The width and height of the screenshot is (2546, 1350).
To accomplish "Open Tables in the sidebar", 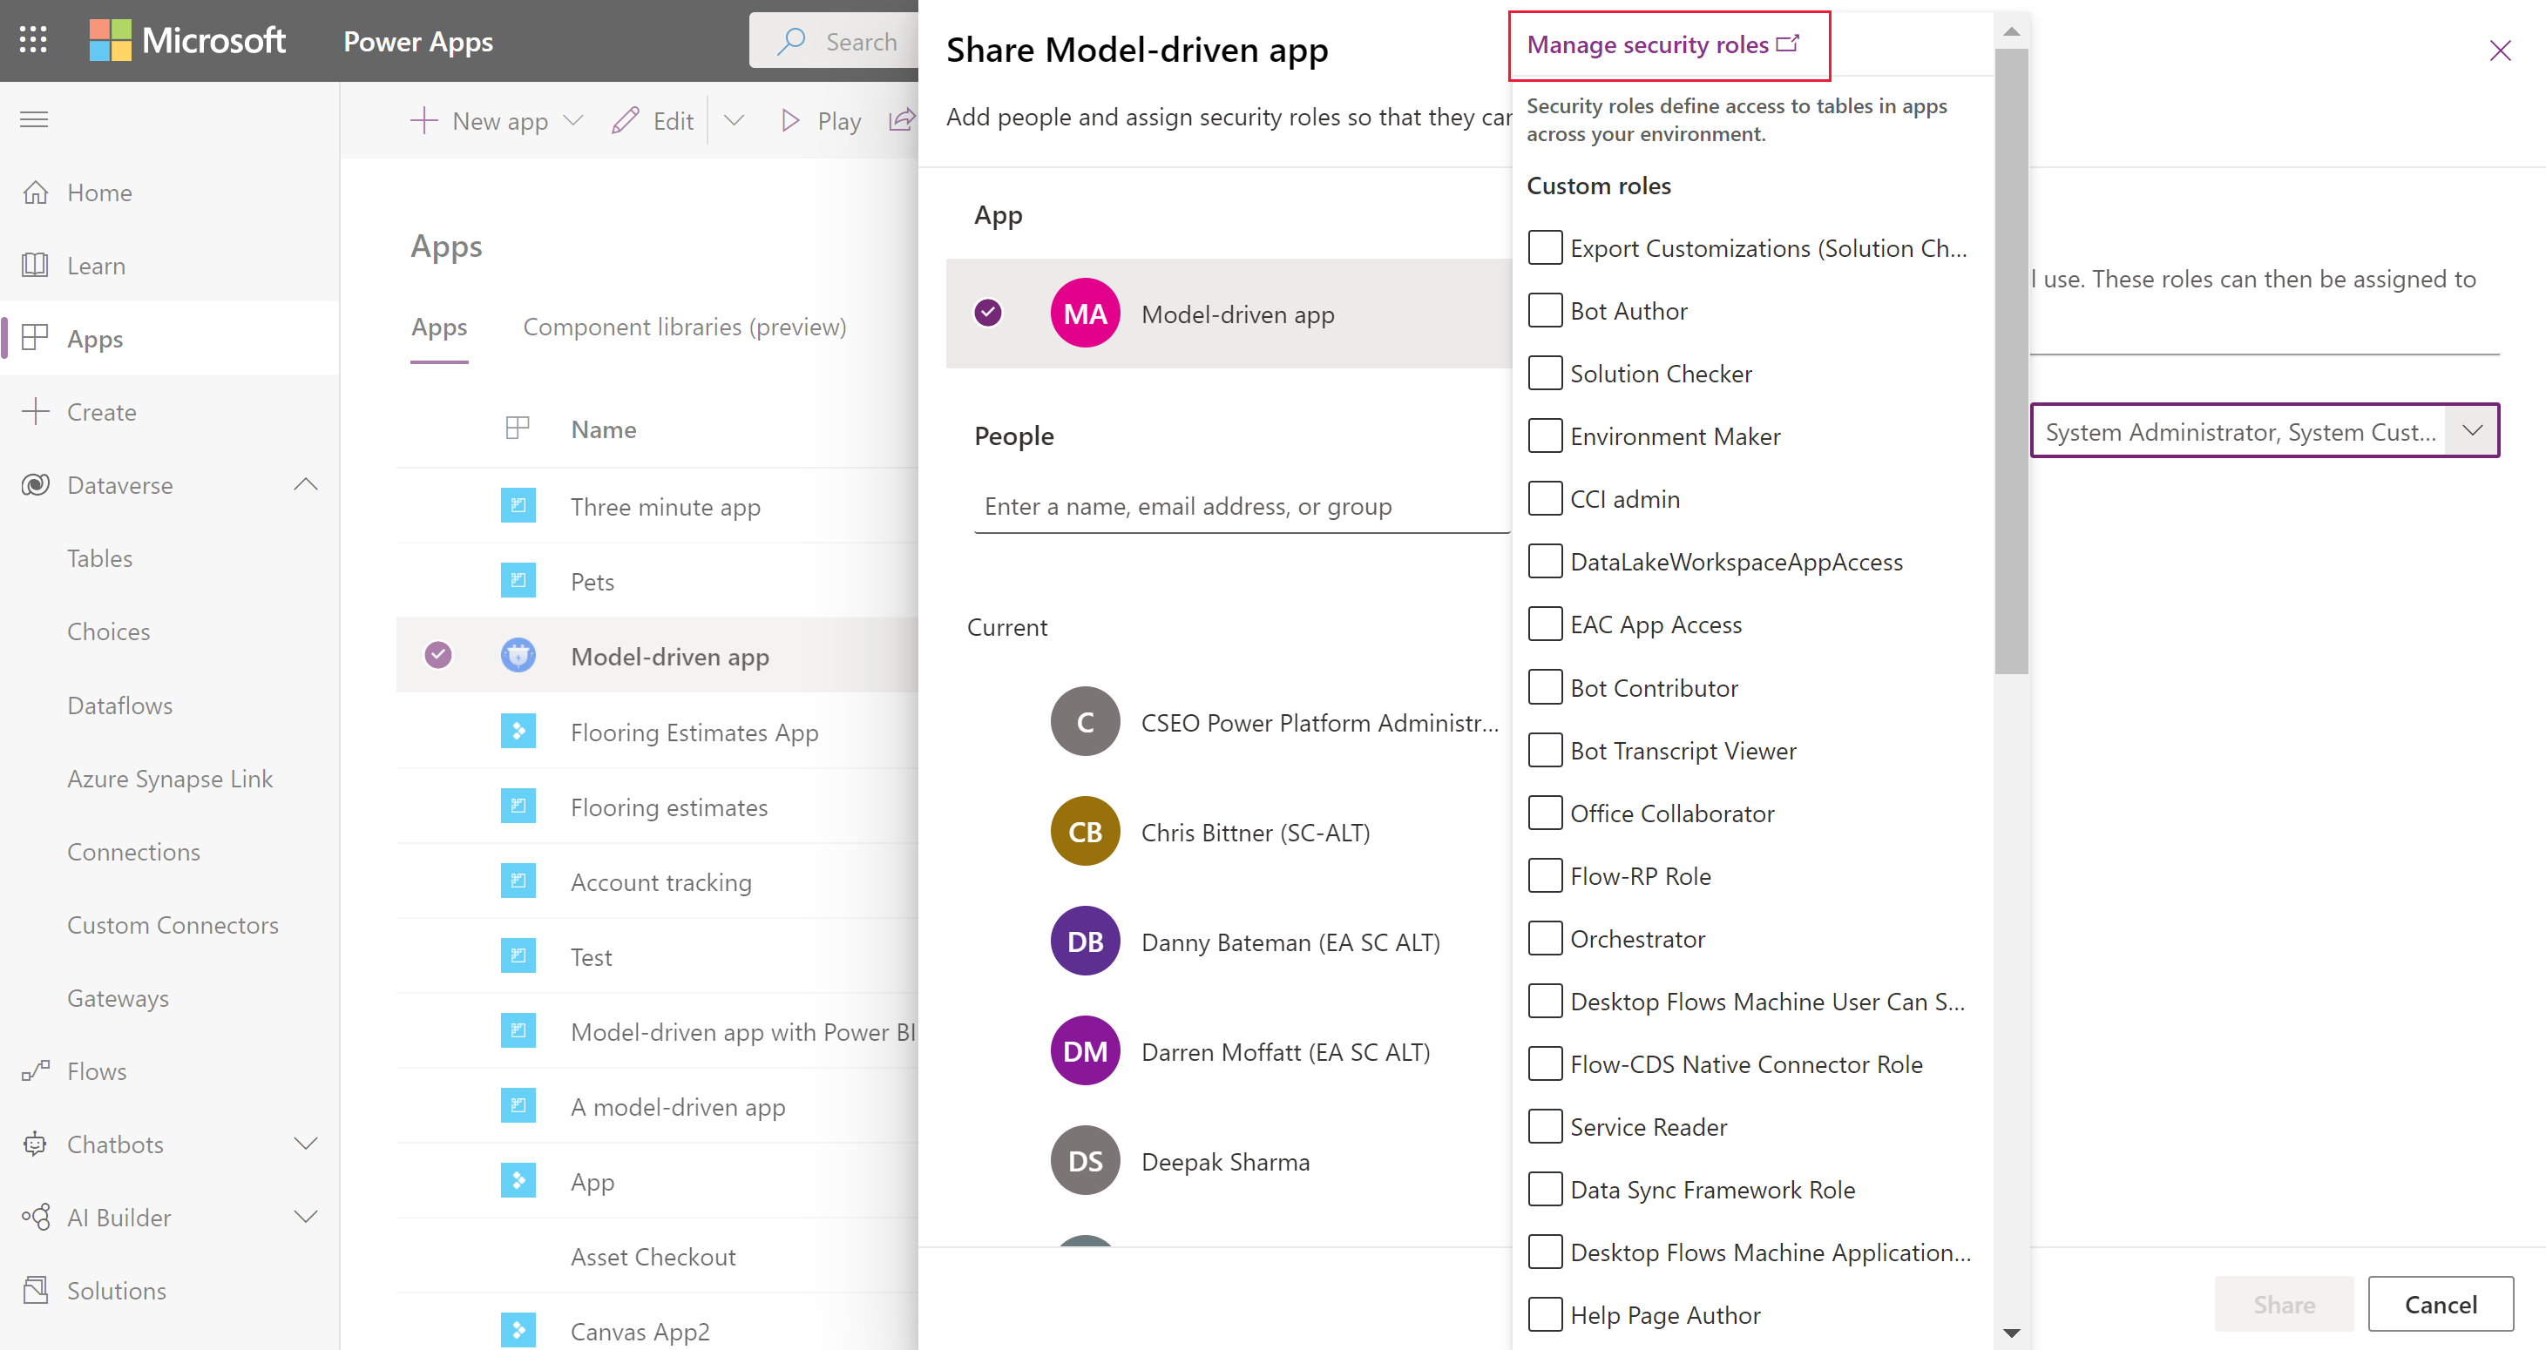I will tap(100, 558).
